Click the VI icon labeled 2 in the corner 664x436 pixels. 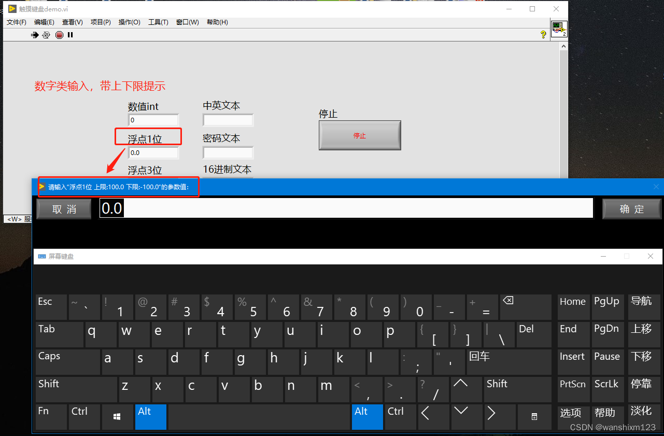[x=558, y=29]
